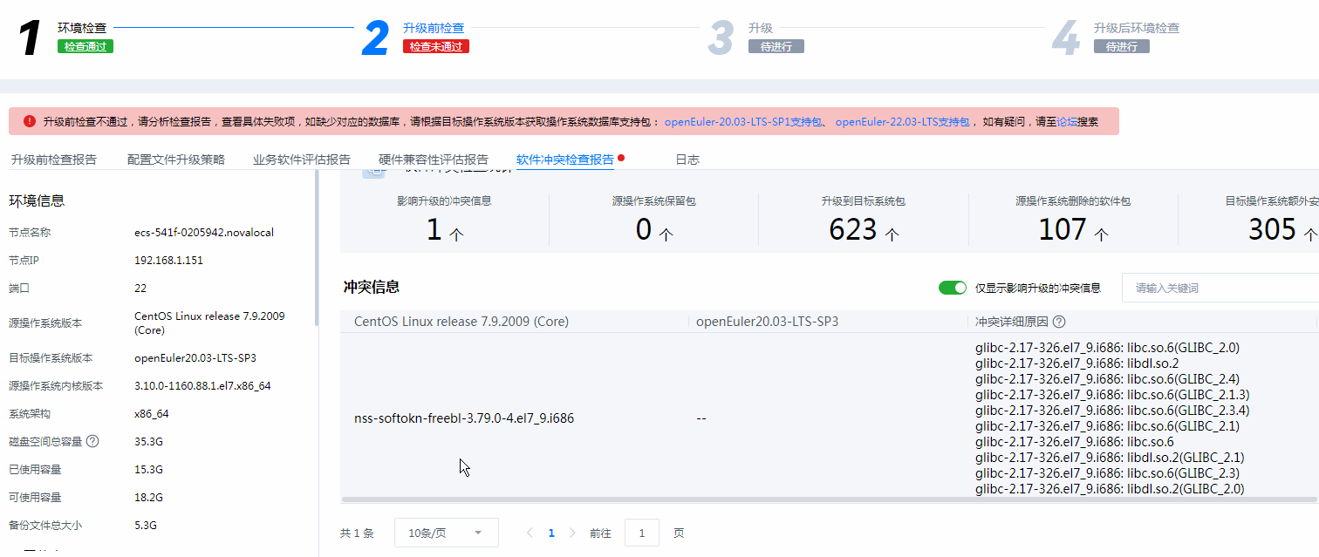Go to the next page with the right arrow
Image resolution: width=1319 pixels, height=557 pixels.
click(572, 533)
